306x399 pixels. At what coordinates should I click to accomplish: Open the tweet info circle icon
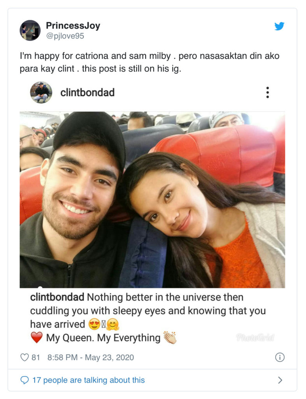pos(280,357)
